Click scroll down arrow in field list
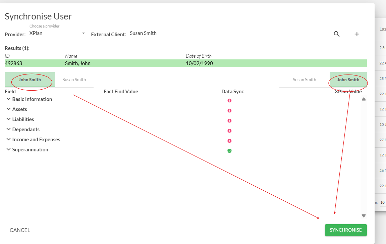Image resolution: width=386 pixels, height=244 pixels. pyautogui.click(x=364, y=216)
